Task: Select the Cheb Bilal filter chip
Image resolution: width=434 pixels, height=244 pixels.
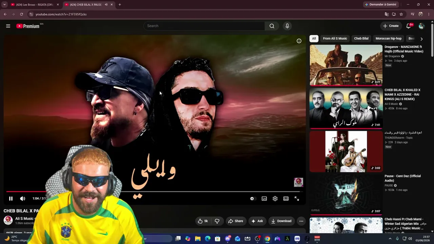Action: click(x=361, y=39)
